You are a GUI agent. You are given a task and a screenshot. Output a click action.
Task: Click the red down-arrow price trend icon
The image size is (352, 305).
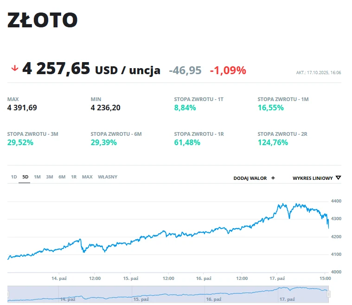point(14,69)
